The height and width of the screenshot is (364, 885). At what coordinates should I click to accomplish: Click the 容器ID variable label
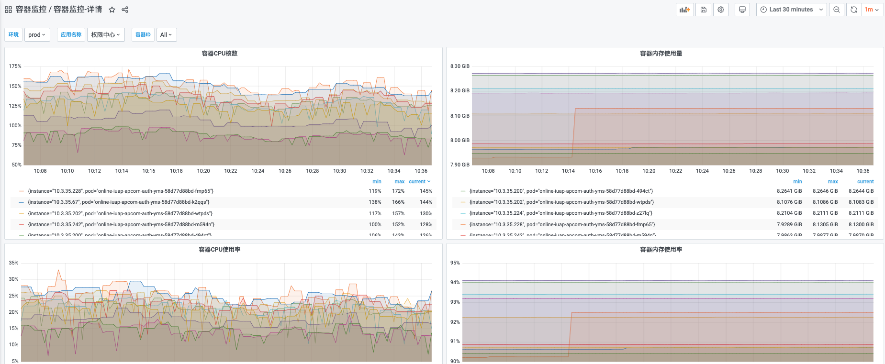tap(143, 34)
